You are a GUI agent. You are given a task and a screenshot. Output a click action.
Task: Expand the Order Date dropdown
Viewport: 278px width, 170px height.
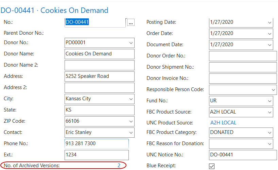[x=270, y=34]
